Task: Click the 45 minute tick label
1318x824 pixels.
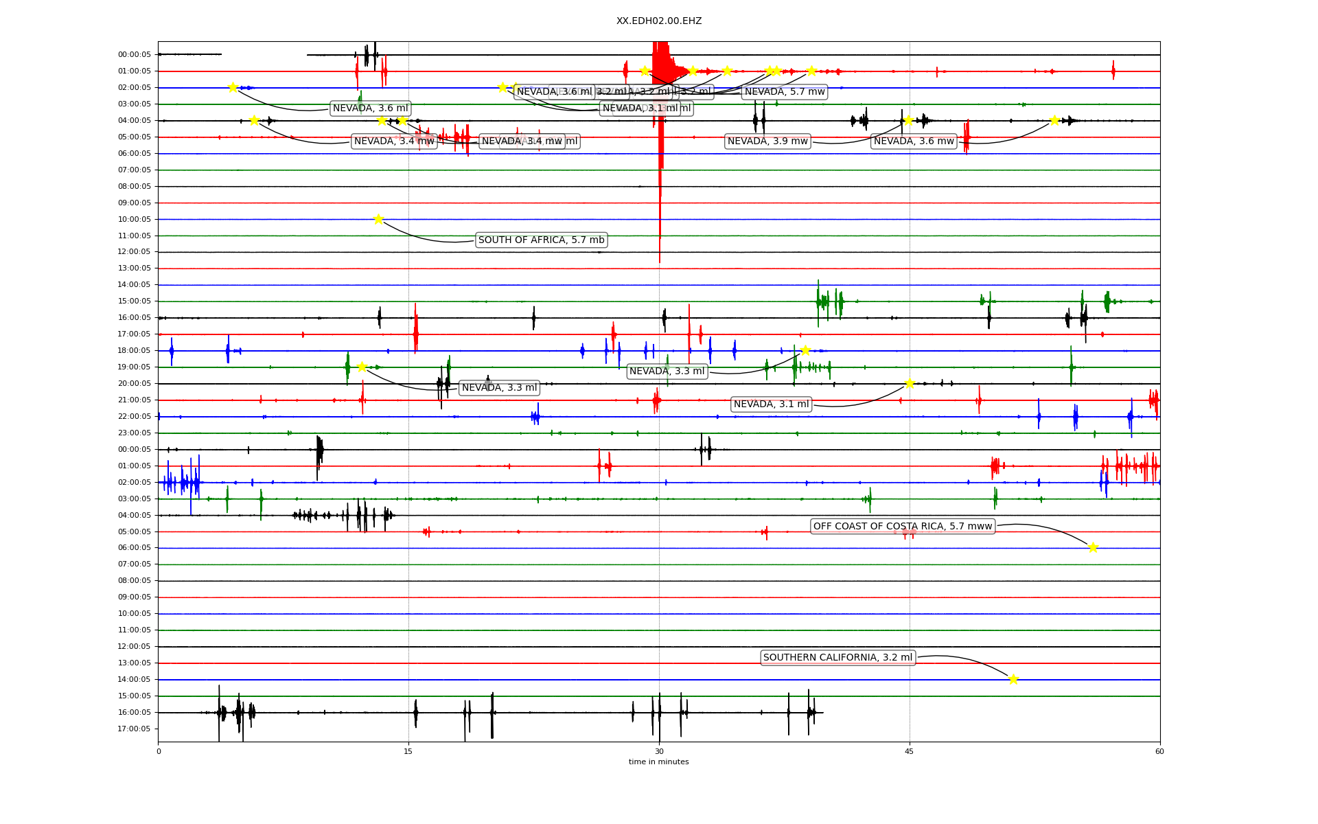Action: (x=910, y=751)
